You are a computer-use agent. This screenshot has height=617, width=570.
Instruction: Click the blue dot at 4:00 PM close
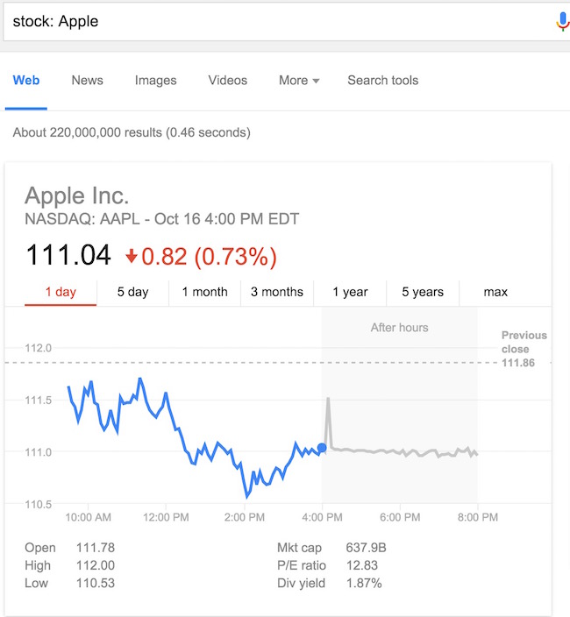pyautogui.click(x=322, y=448)
